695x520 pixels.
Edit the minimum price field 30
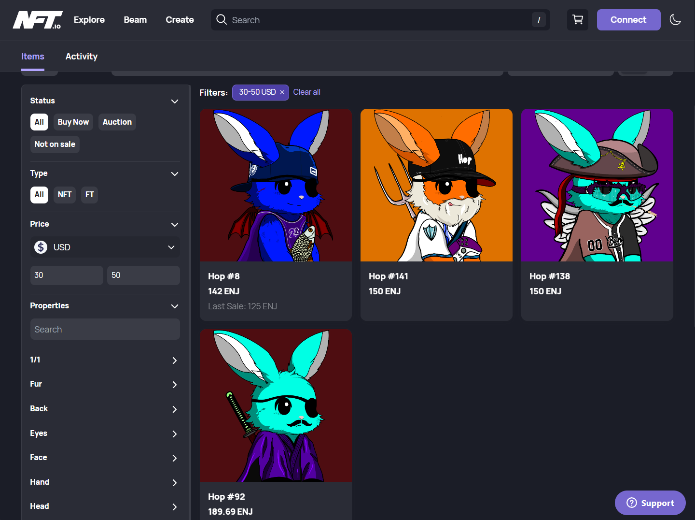tap(67, 275)
